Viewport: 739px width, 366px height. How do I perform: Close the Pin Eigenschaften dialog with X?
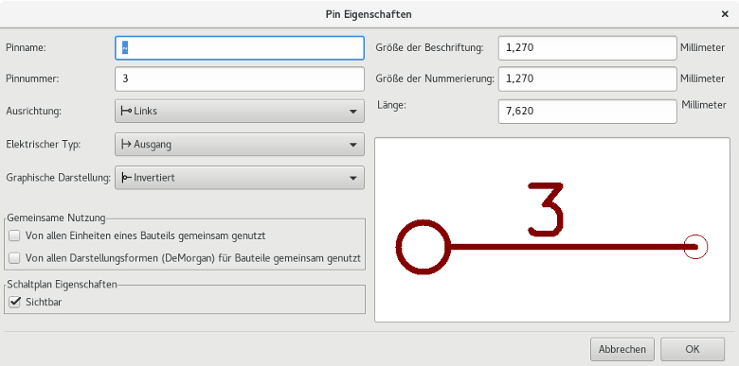725,14
